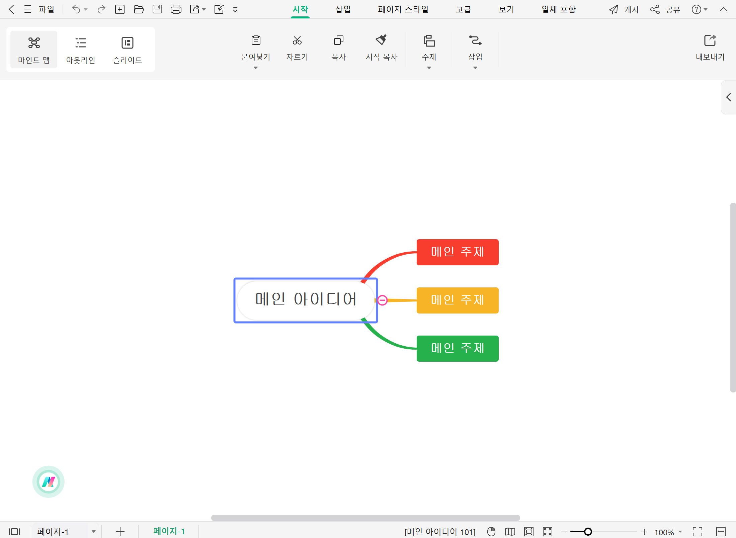Viewport: 736px width, 538px height.
Task: Open the AI assistant floating icon
Action: [x=49, y=481]
